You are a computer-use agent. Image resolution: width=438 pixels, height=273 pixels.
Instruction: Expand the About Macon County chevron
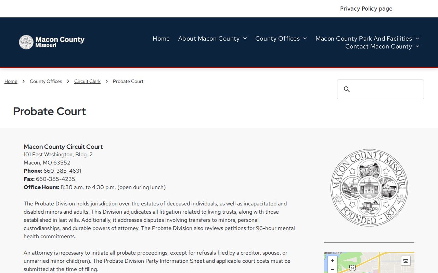click(x=245, y=39)
